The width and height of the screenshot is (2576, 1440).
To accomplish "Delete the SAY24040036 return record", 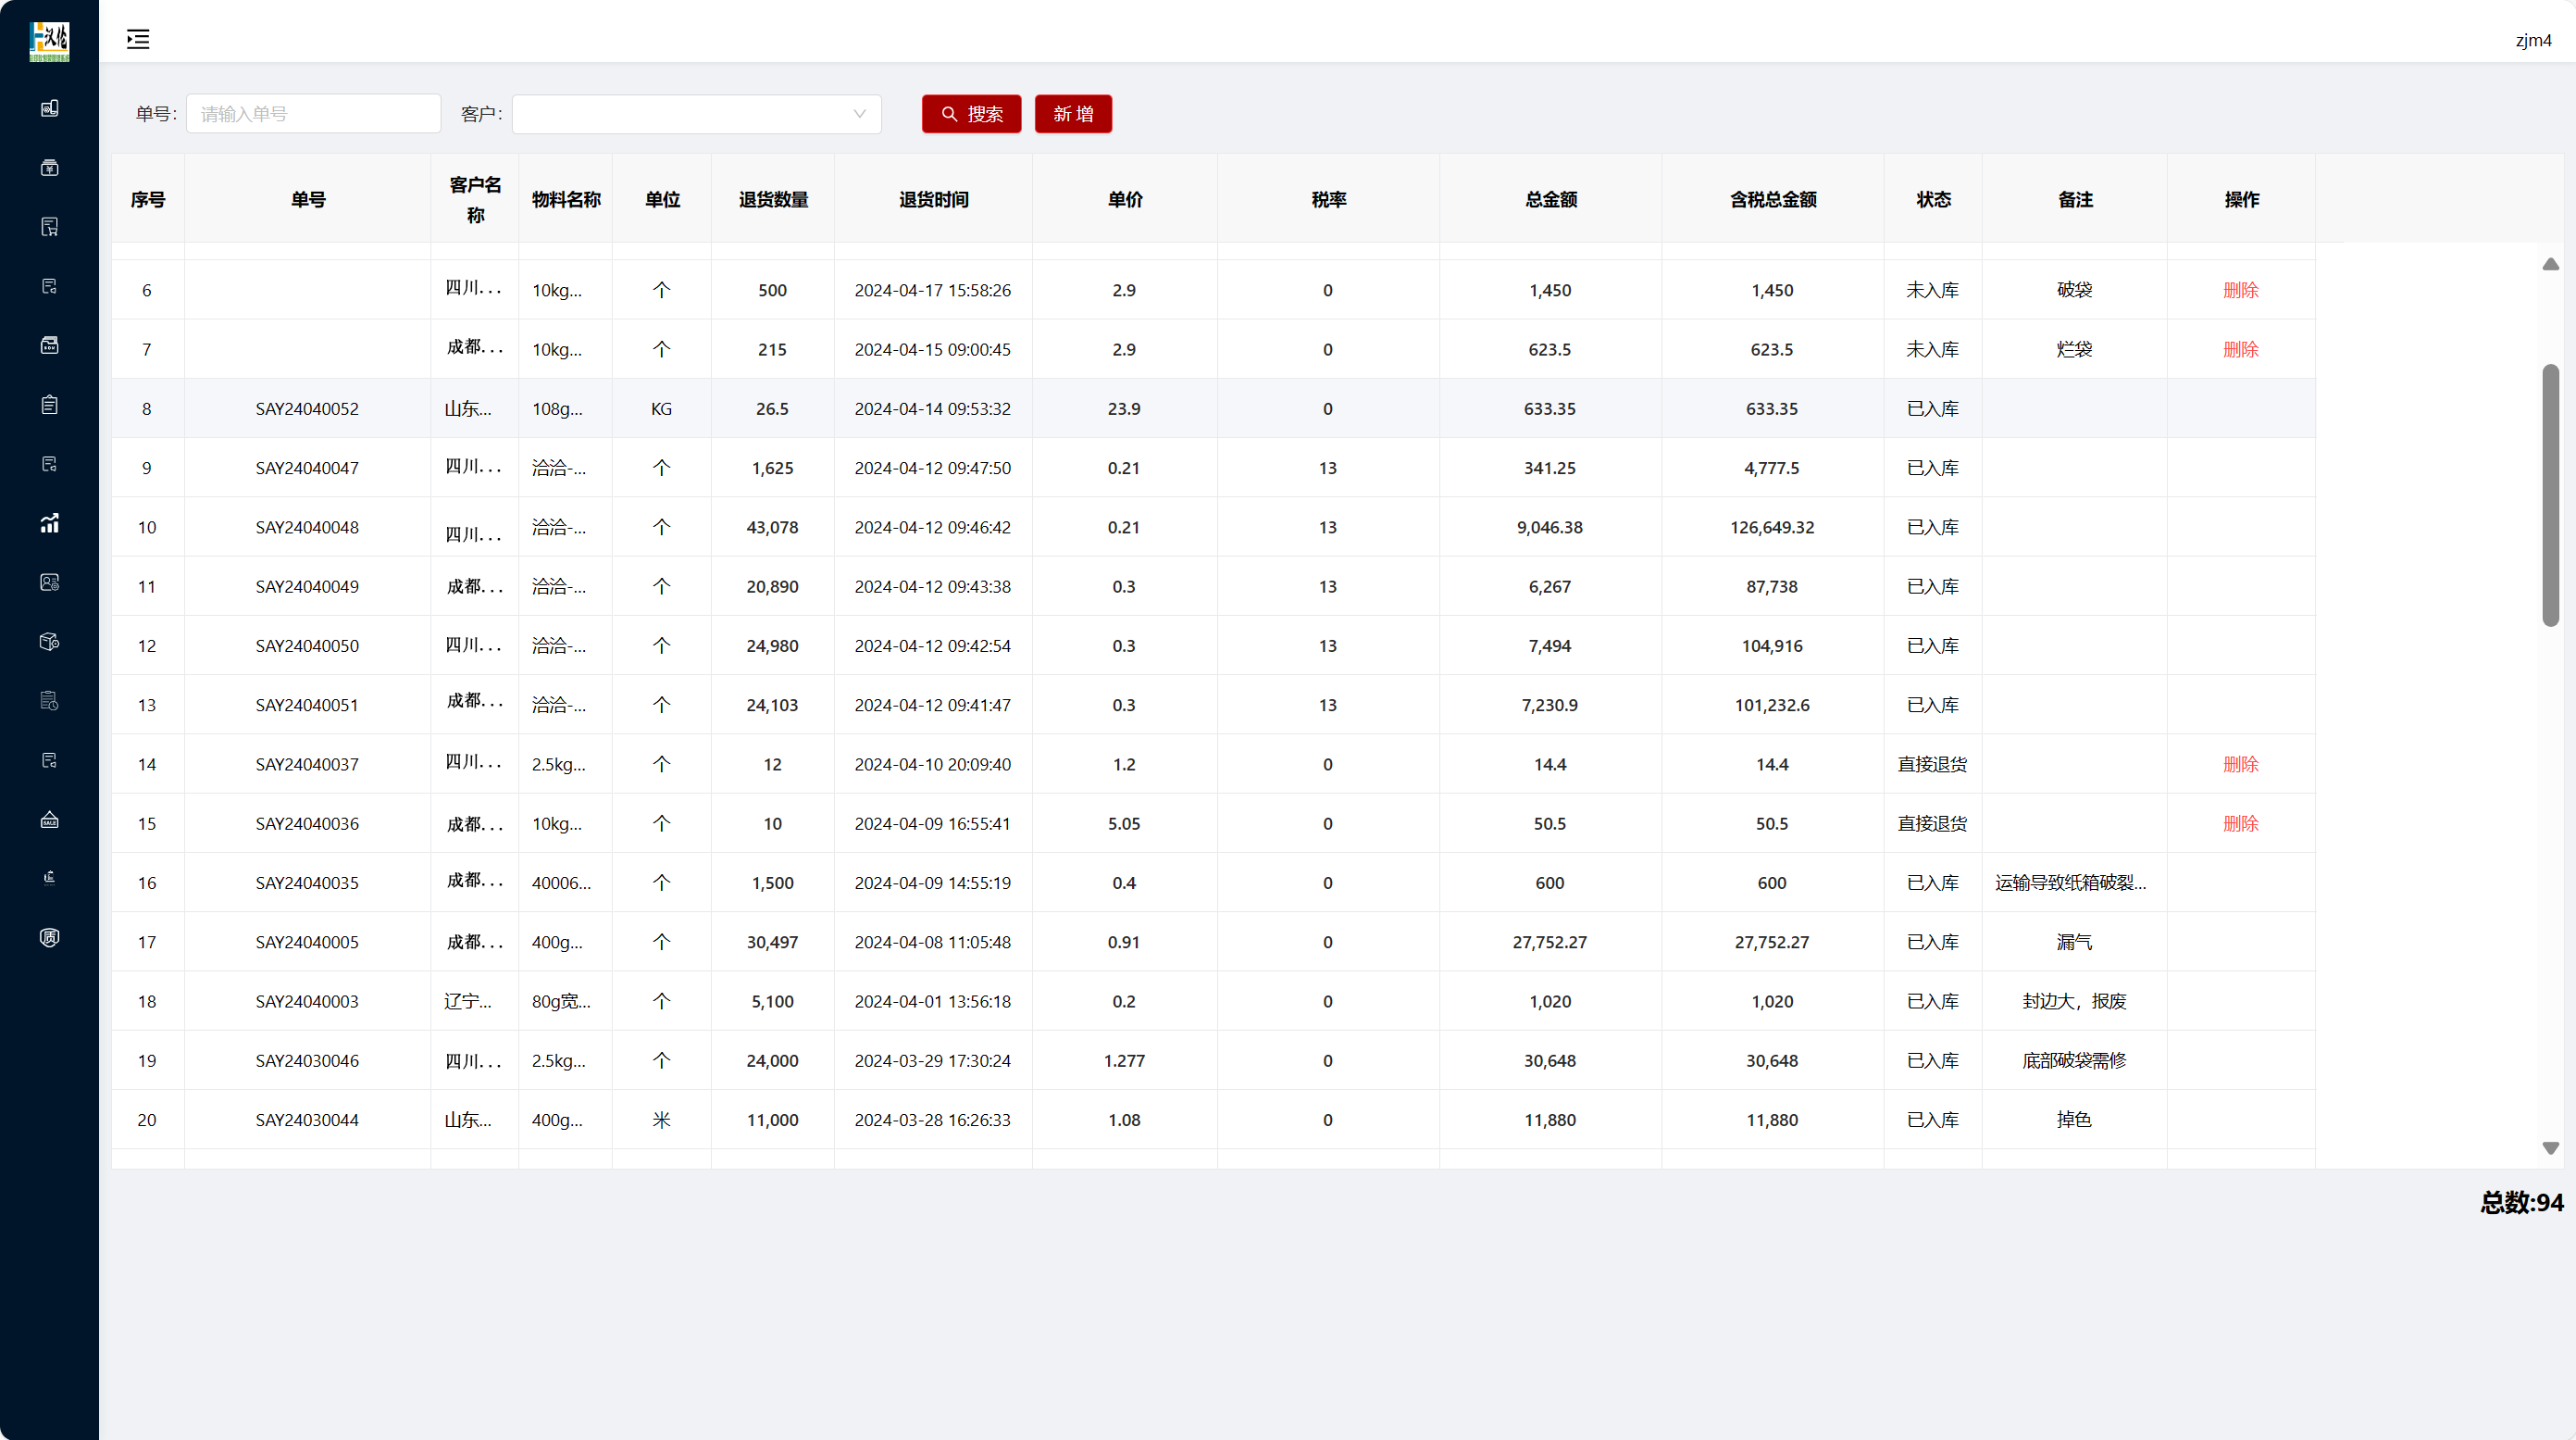I will (2240, 823).
